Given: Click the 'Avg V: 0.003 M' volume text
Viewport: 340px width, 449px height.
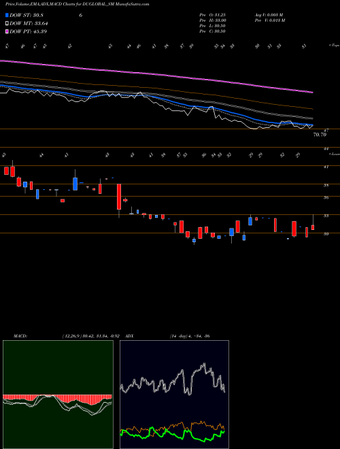Looking at the screenshot, I should [x=269, y=15].
